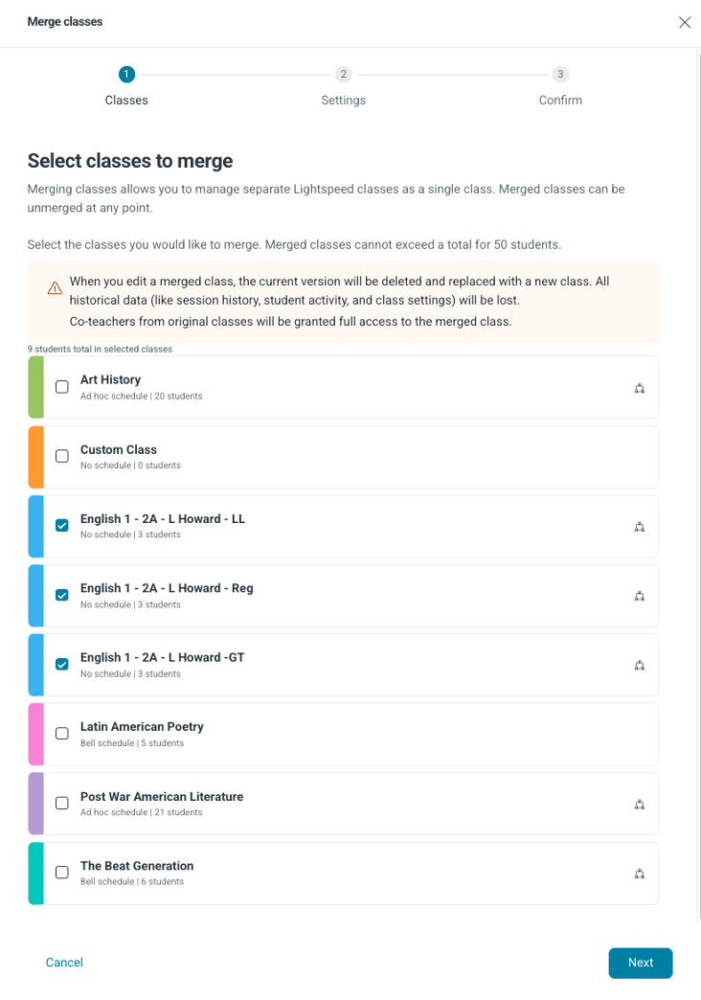The image size is (701, 1000).
Task: Enable The Beat Generation checkbox
Action: [62, 872]
